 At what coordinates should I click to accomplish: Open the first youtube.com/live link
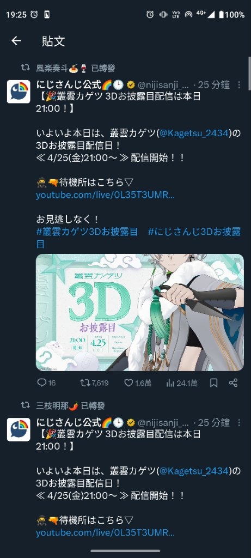pos(105,195)
